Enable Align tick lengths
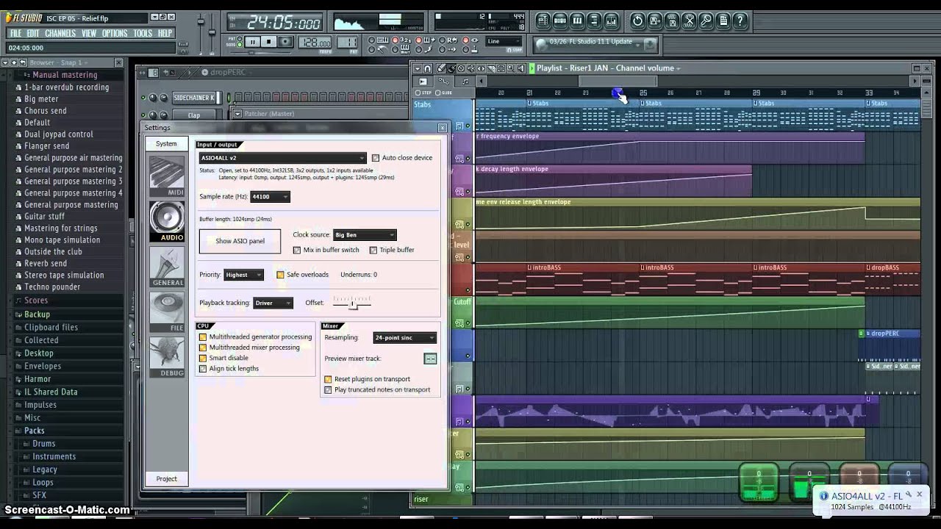Screen dimensions: 941x529 pyautogui.click(x=203, y=369)
